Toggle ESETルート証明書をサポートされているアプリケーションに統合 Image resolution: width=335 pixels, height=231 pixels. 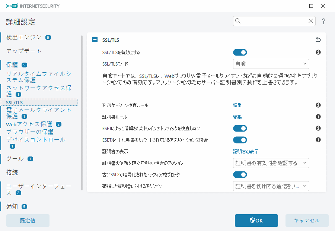(240, 140)
